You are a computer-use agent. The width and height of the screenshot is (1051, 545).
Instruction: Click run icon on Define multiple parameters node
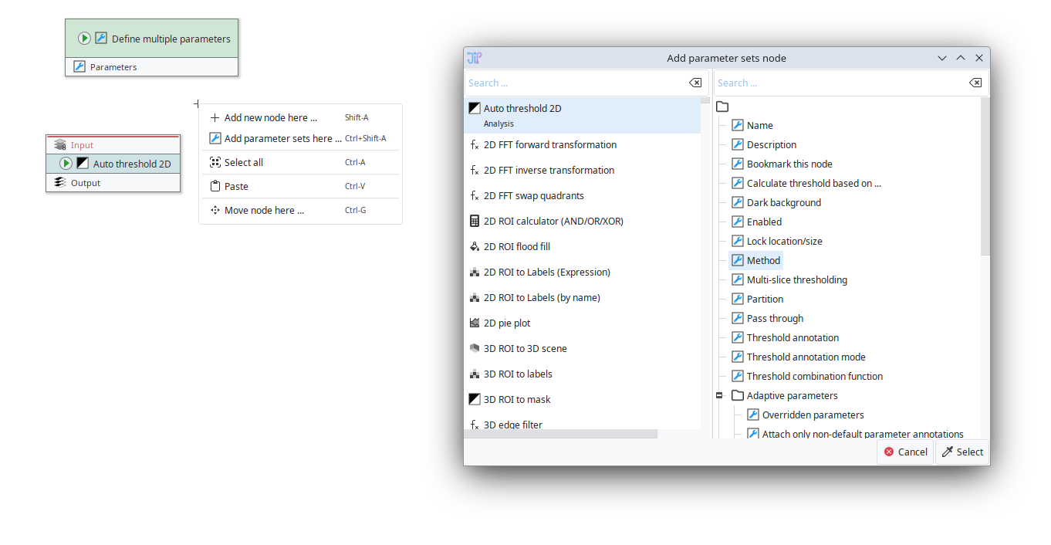(x=85, y=39)
